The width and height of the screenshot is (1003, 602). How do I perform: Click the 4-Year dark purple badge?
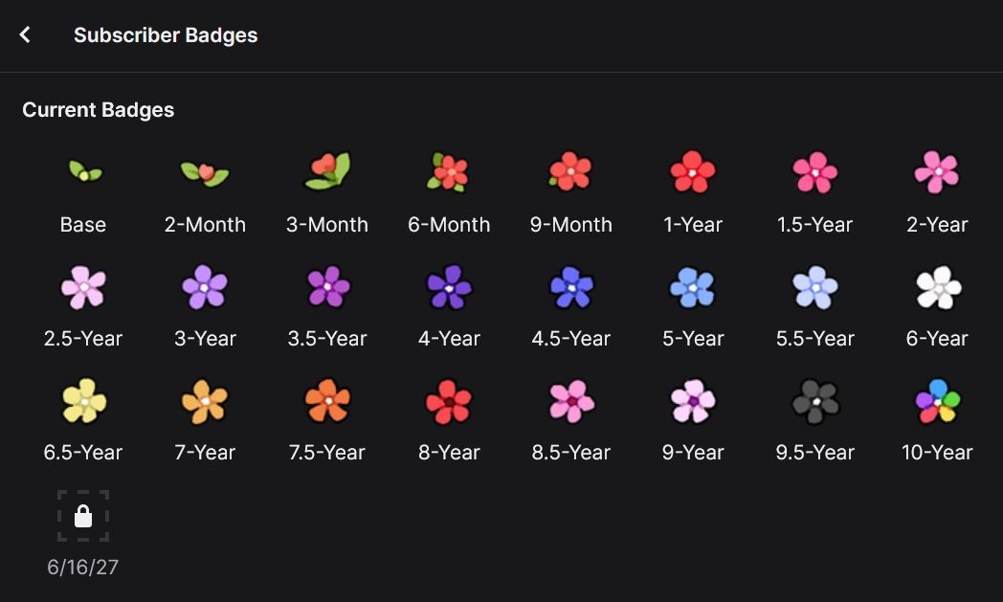pyautogui.click(x=449, y=286)
